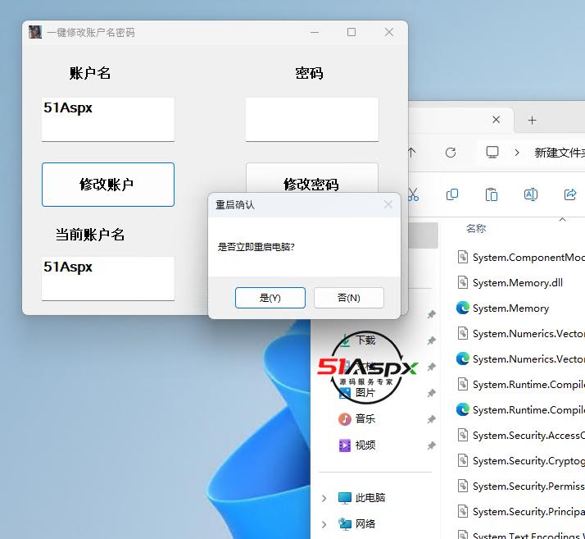Click 新建文件夹 breadcrumb in address bar
Image resolution: width=585 pixels, height=539 pixels.
coord(560,153)
